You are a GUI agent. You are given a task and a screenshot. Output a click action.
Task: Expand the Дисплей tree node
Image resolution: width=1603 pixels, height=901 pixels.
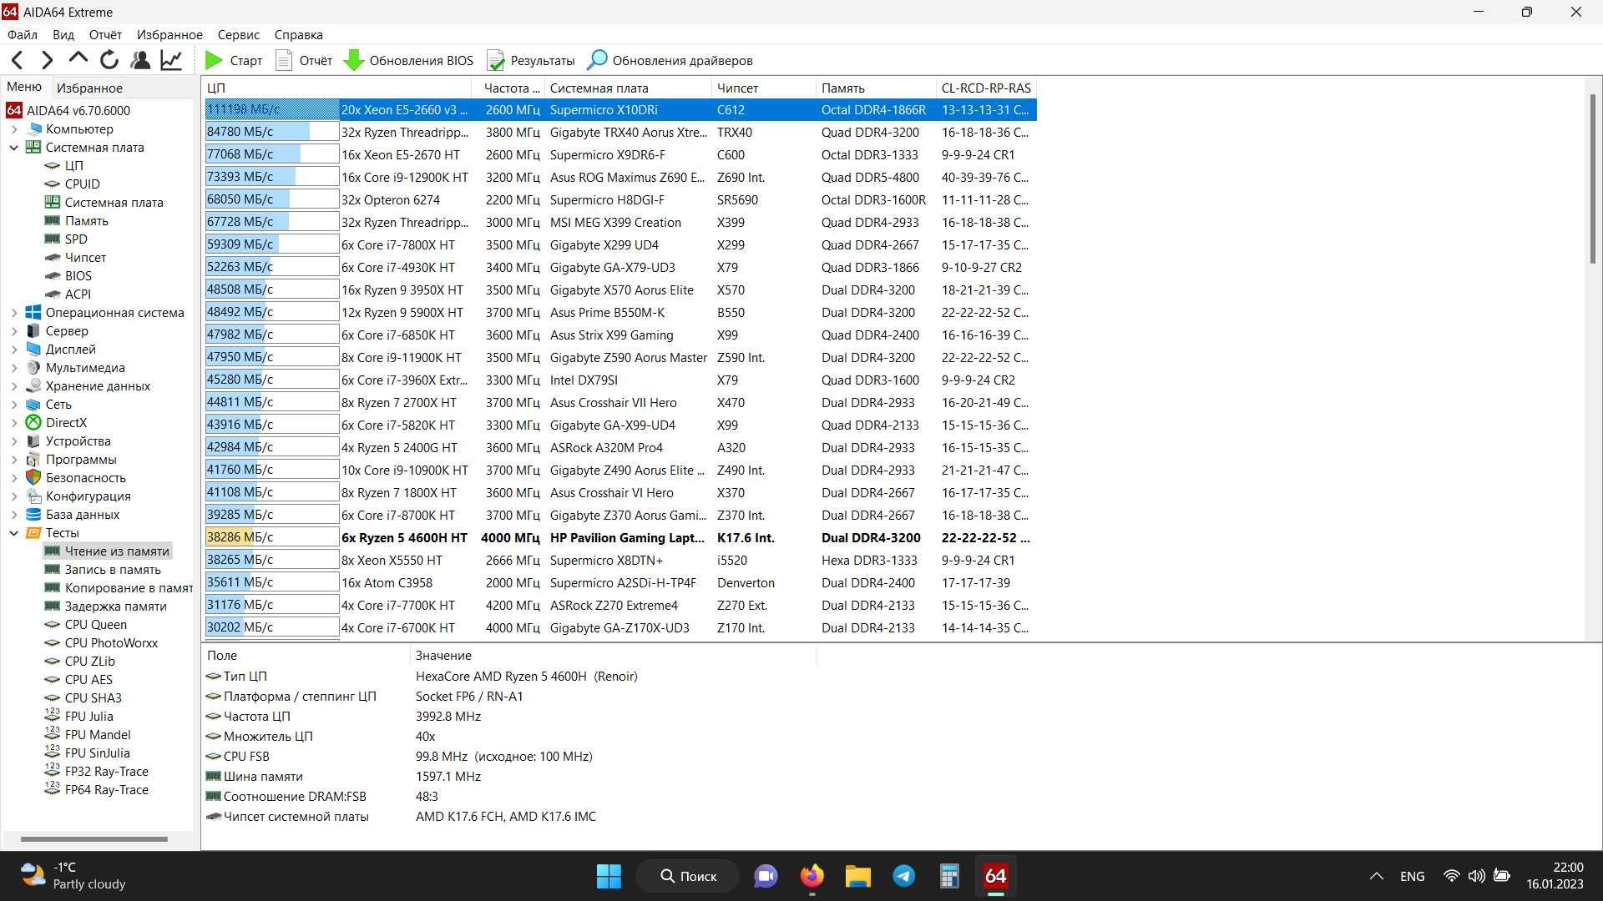pos(14,350)
